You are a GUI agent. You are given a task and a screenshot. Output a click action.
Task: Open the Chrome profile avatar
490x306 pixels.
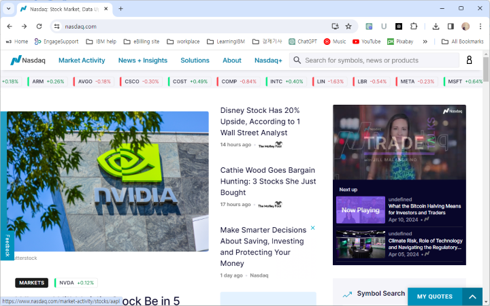click(x=465, y=27)
